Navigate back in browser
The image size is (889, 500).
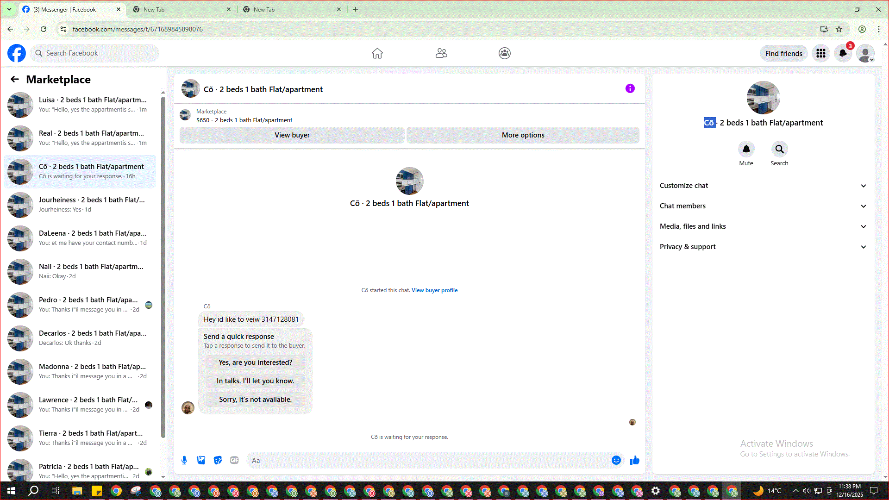[10, 29]
